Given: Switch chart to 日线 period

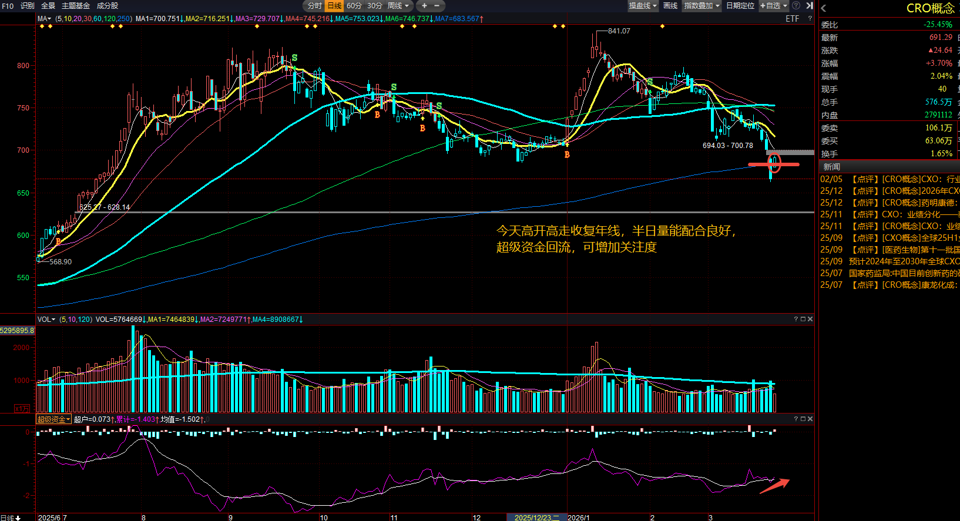Looking at the screenshot, I should click(334, 6).
